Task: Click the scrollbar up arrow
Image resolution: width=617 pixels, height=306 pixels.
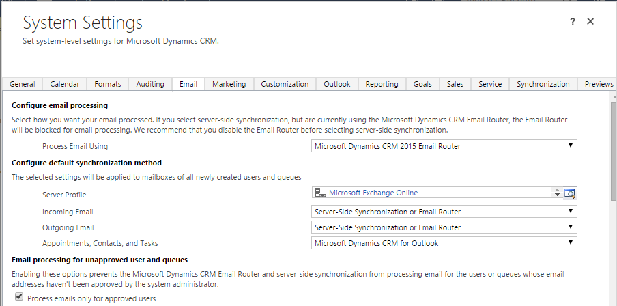Action: (x=614, y=96)
